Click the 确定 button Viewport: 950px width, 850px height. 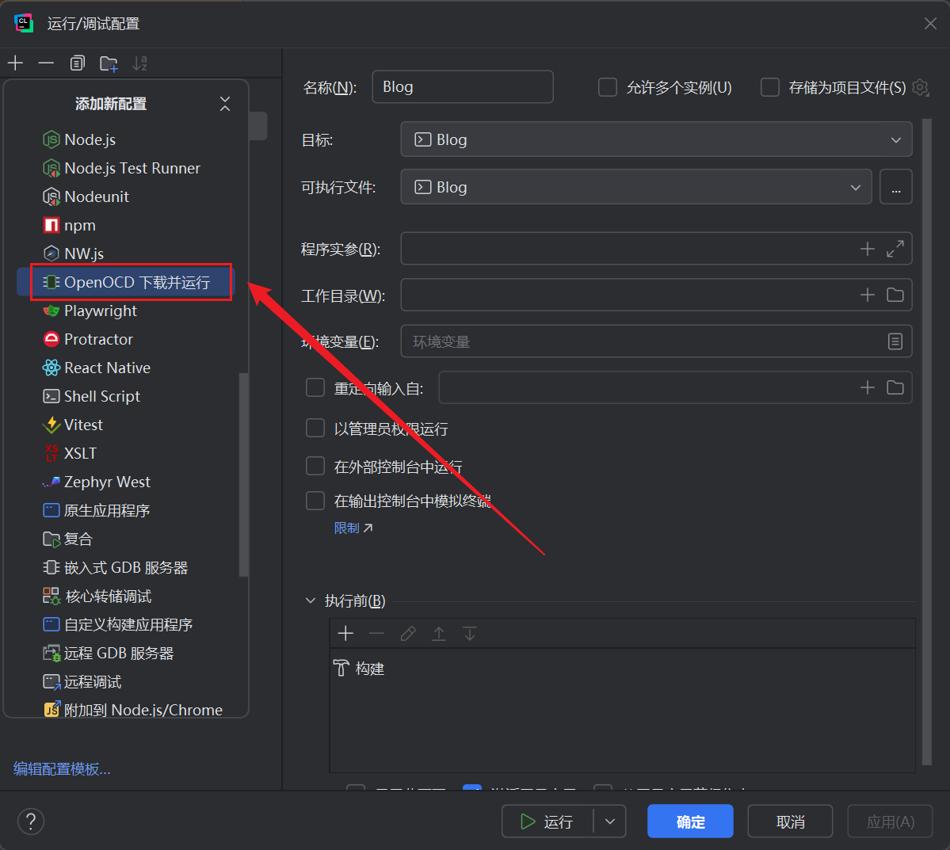[690, 821]
